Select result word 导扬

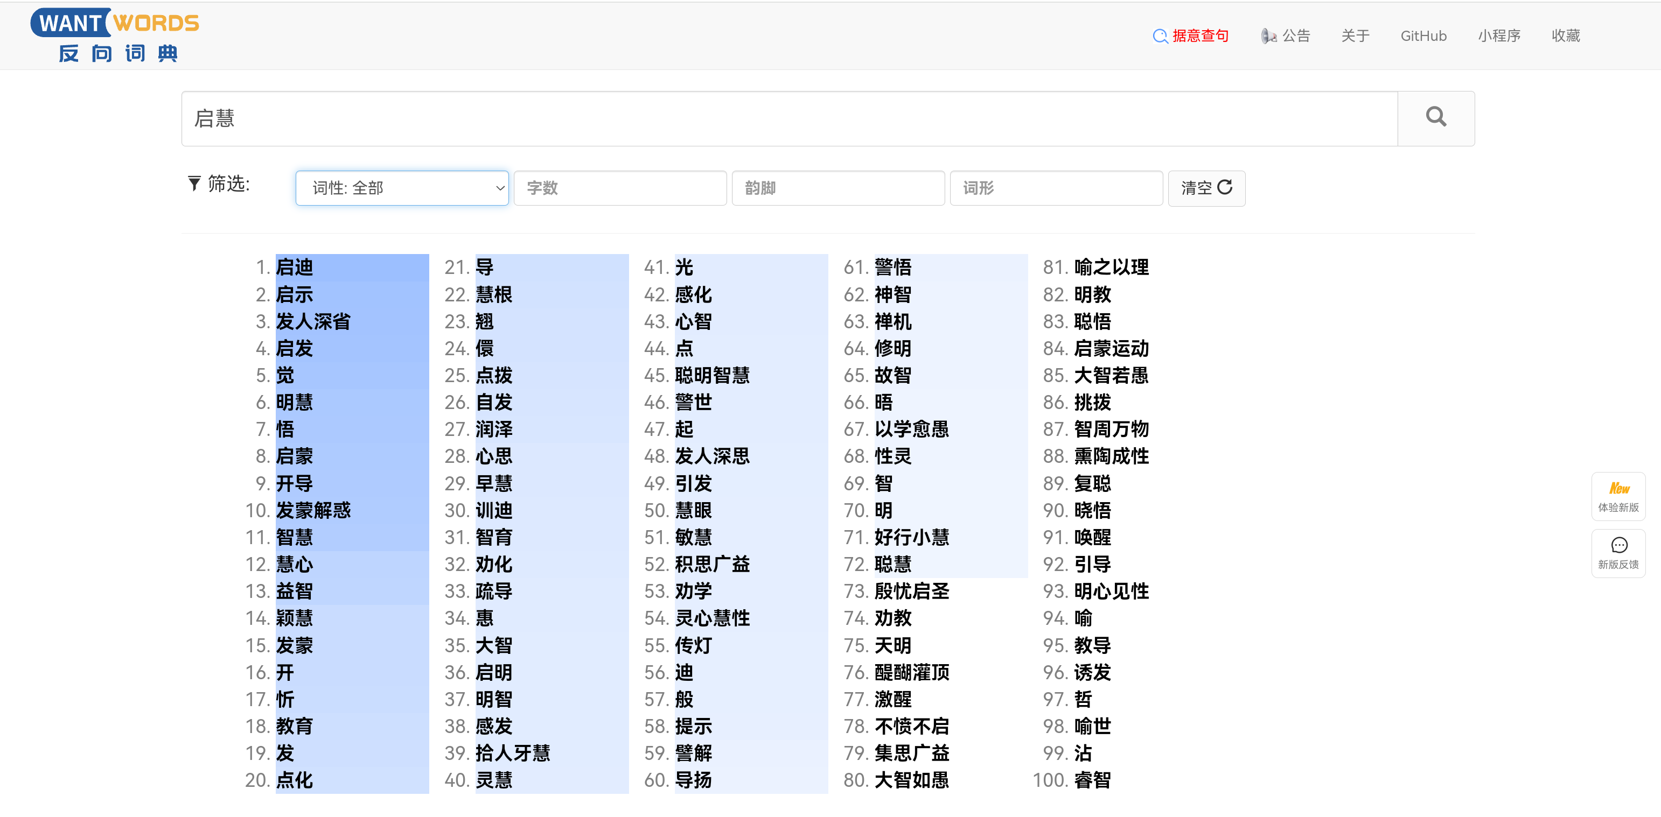tap(694, 780)
